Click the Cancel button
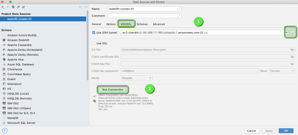The width and height of the screenshot is (298, 135). pyautogui.click(x=252, y=131)
